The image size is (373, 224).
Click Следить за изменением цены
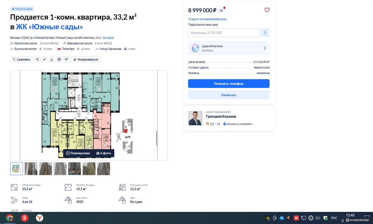[x=207, y=19]
